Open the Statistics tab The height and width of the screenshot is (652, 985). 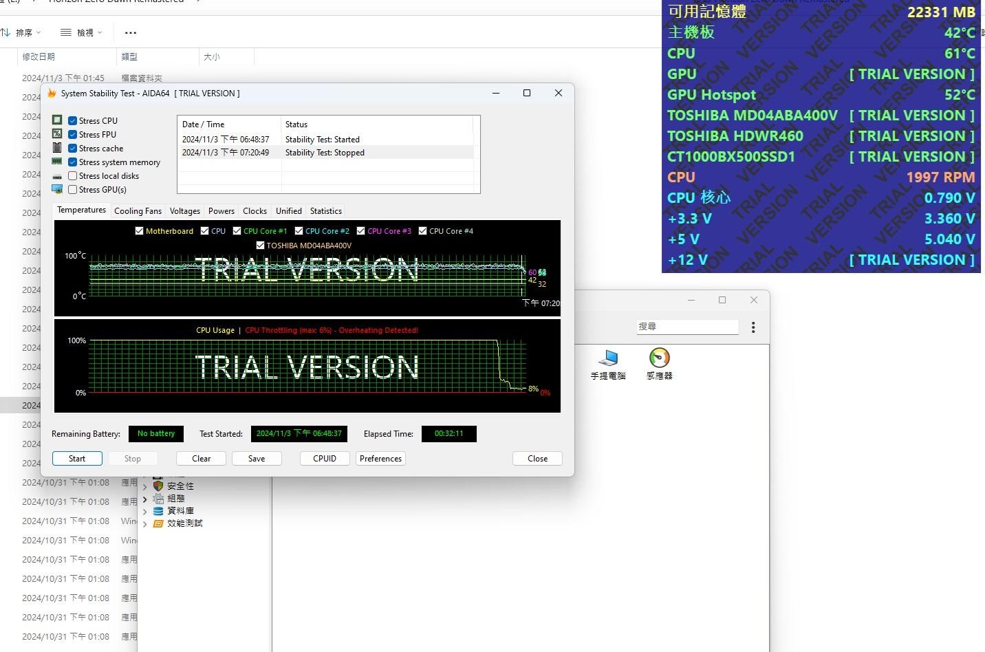click(326, 211)
